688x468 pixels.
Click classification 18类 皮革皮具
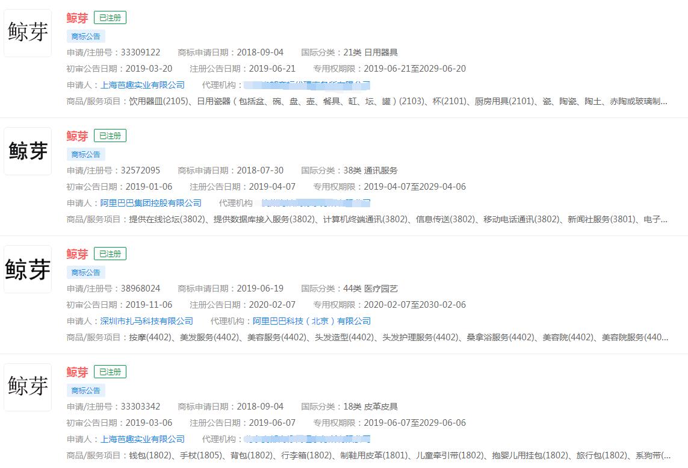click(370, 407)
